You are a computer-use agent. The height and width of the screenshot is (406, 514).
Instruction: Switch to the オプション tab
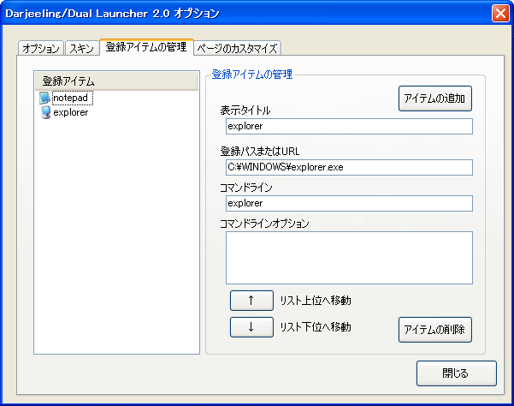(41, 48)
